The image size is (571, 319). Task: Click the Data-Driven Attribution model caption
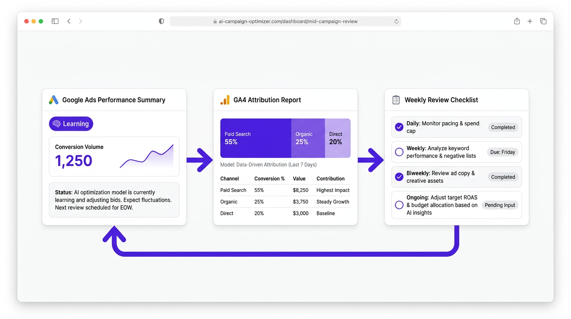tap(268, 164)
